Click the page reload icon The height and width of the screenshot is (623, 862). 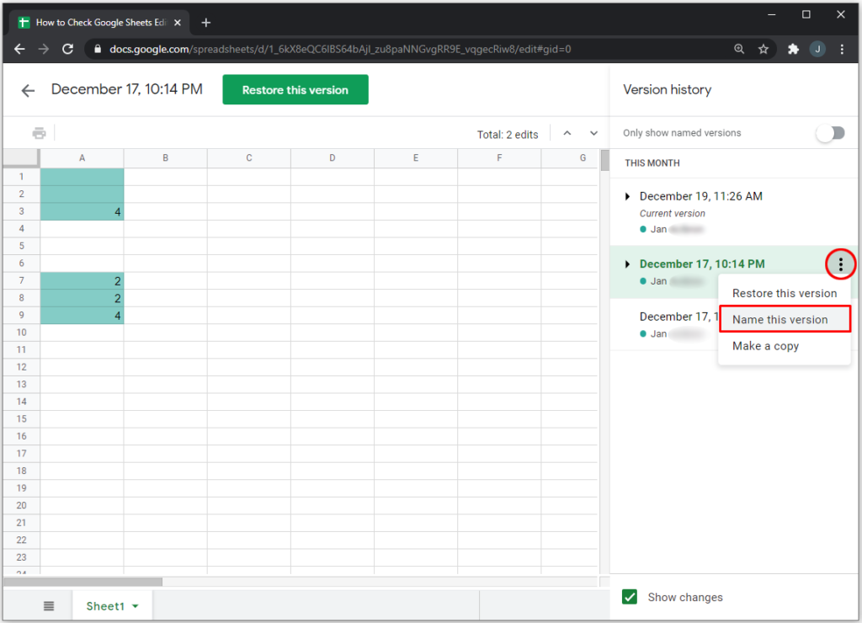pyautogui.click(x=67, y=50)
